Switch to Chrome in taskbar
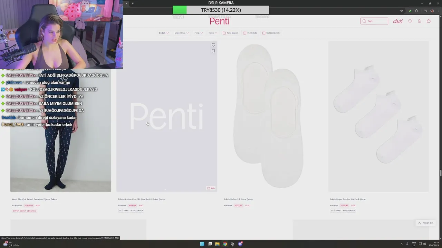This screenshot has height=248, width=442. click(x=225, y=244)
